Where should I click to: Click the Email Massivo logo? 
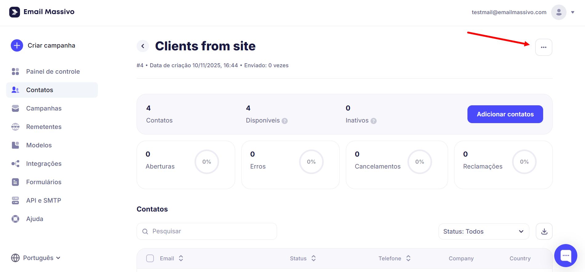point(42,12)
